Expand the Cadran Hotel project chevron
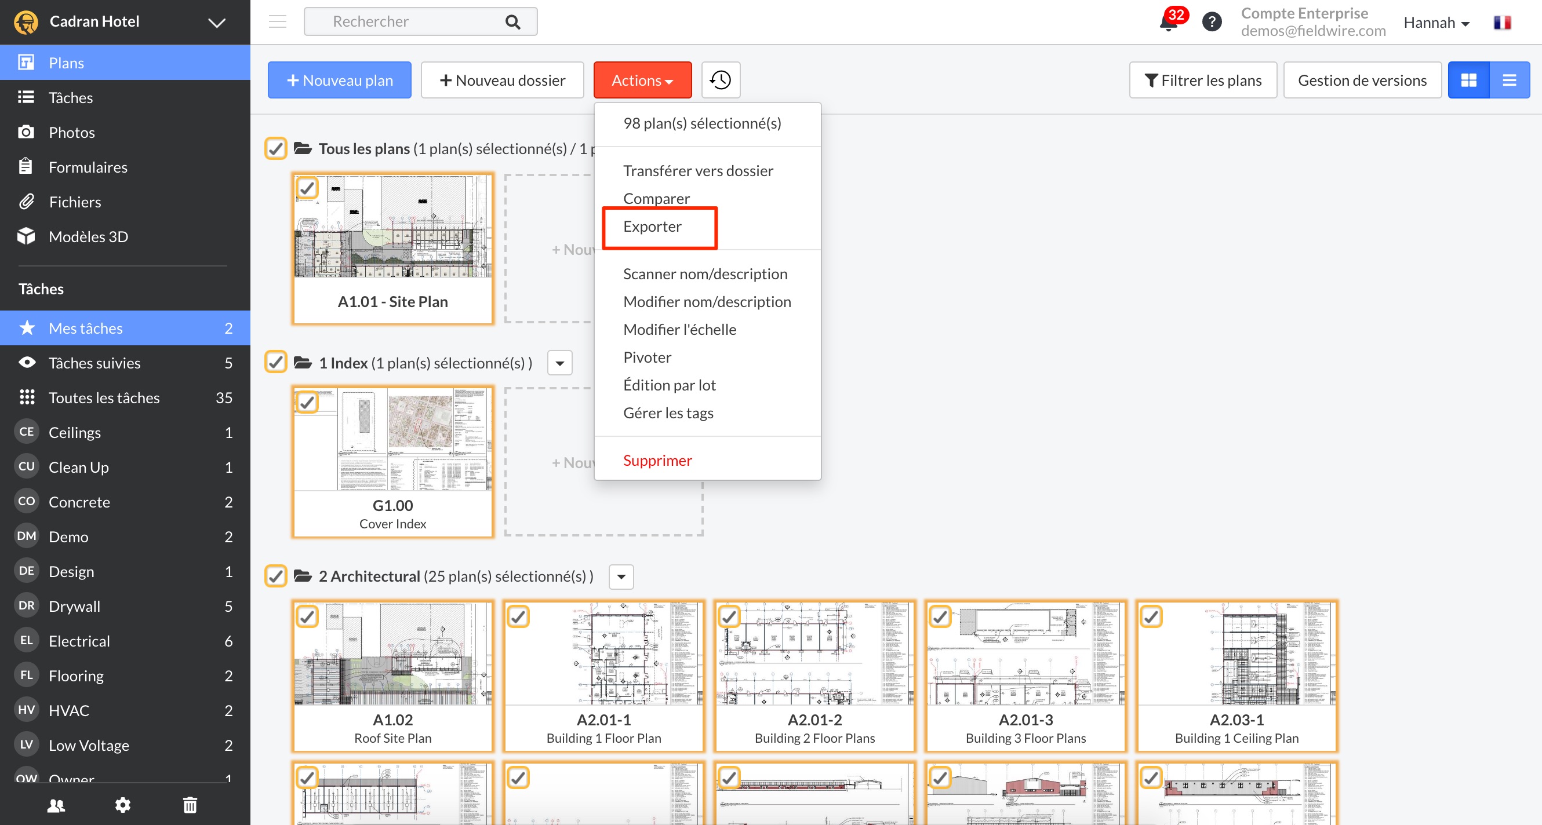This screenshot has width=1542, height=825. pos(217,23)
